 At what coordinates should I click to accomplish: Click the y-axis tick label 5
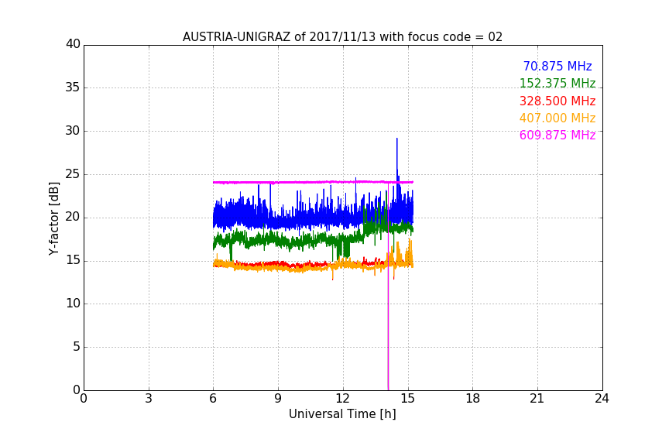click(77, 347)
